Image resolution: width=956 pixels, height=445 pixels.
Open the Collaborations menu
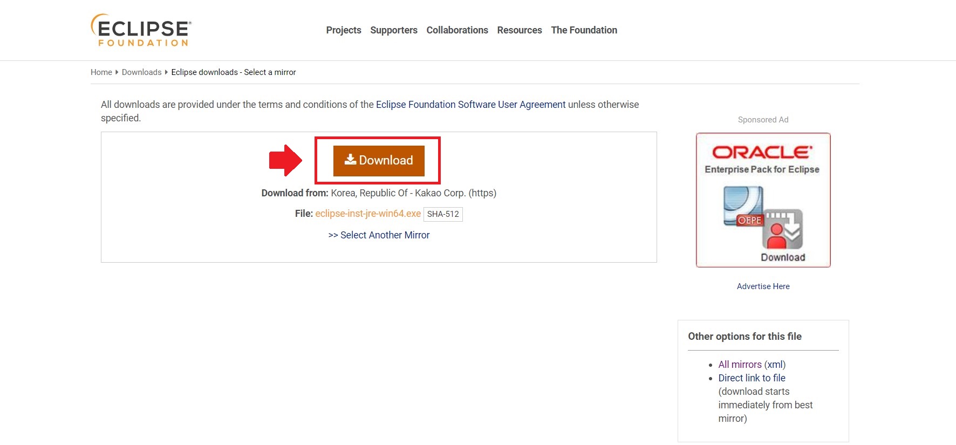pyautogui.click(x=457, y=30)
